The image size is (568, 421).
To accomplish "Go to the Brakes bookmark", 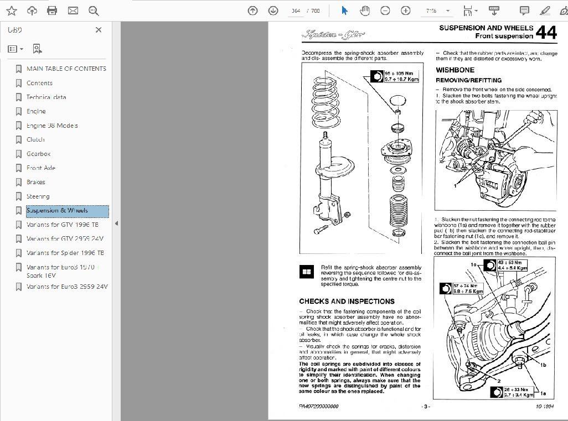I will click(x=36, y=182).
